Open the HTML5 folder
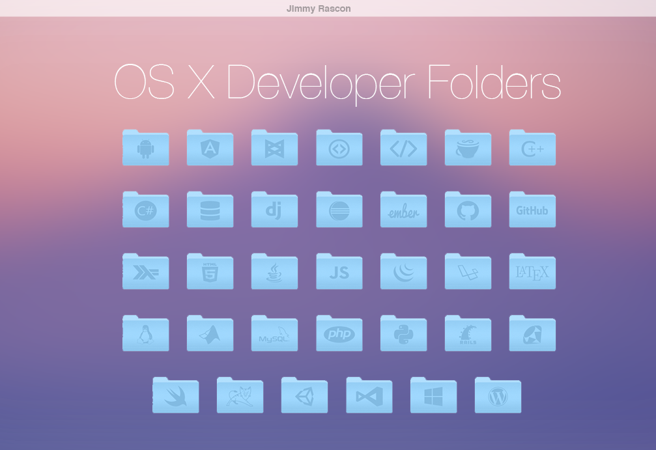Image resolution: width=656 pixels, height=450 pixels. (210, 272)
